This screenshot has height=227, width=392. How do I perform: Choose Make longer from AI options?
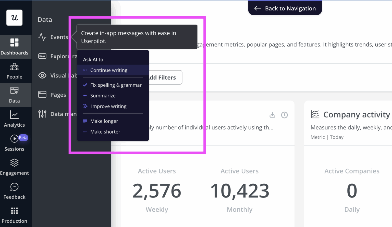[x=104, y=121]
